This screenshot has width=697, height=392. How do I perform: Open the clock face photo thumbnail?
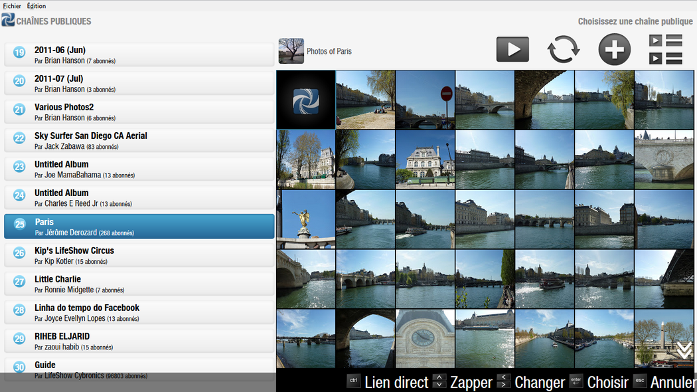pyautogui.click(x=426, y=338)
